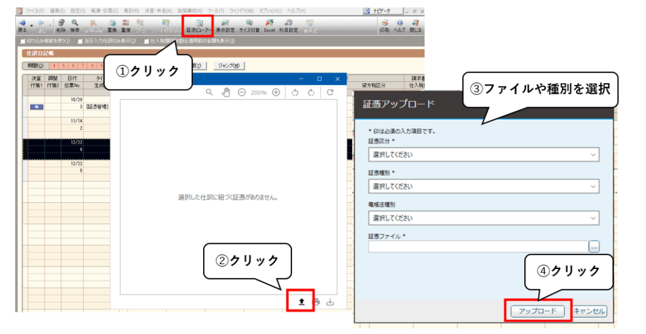Click the refresh icon in viewer toolbar
646x334 pixels.
pos(330,93)
